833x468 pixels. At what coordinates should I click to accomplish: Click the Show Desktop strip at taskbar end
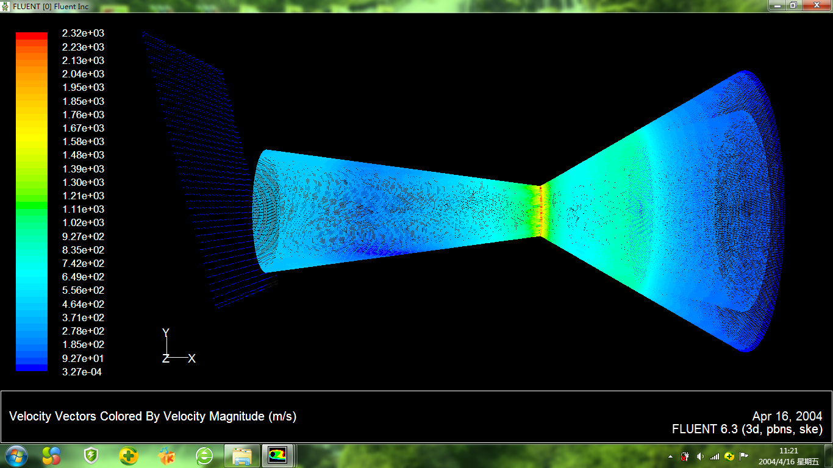click(x=829, y=456)
